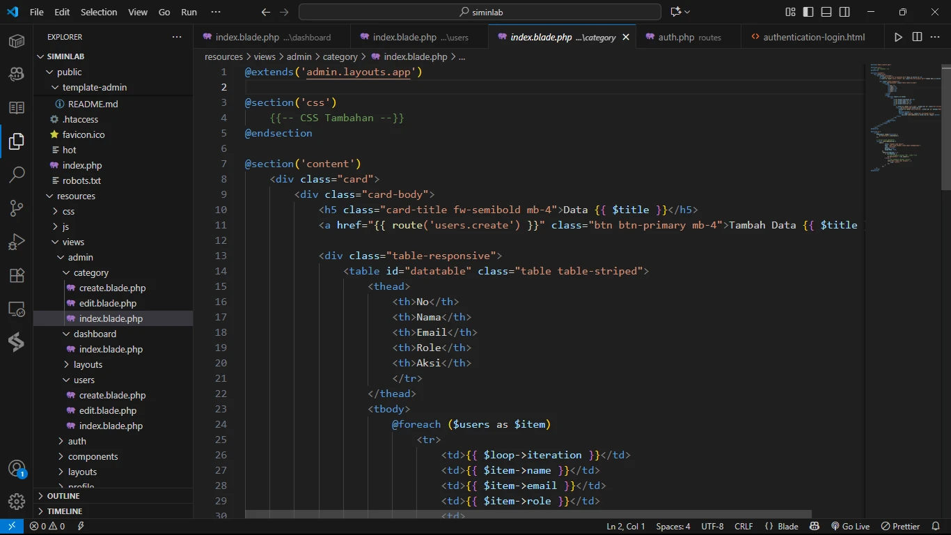Open the Extensions view

[17, 275]
